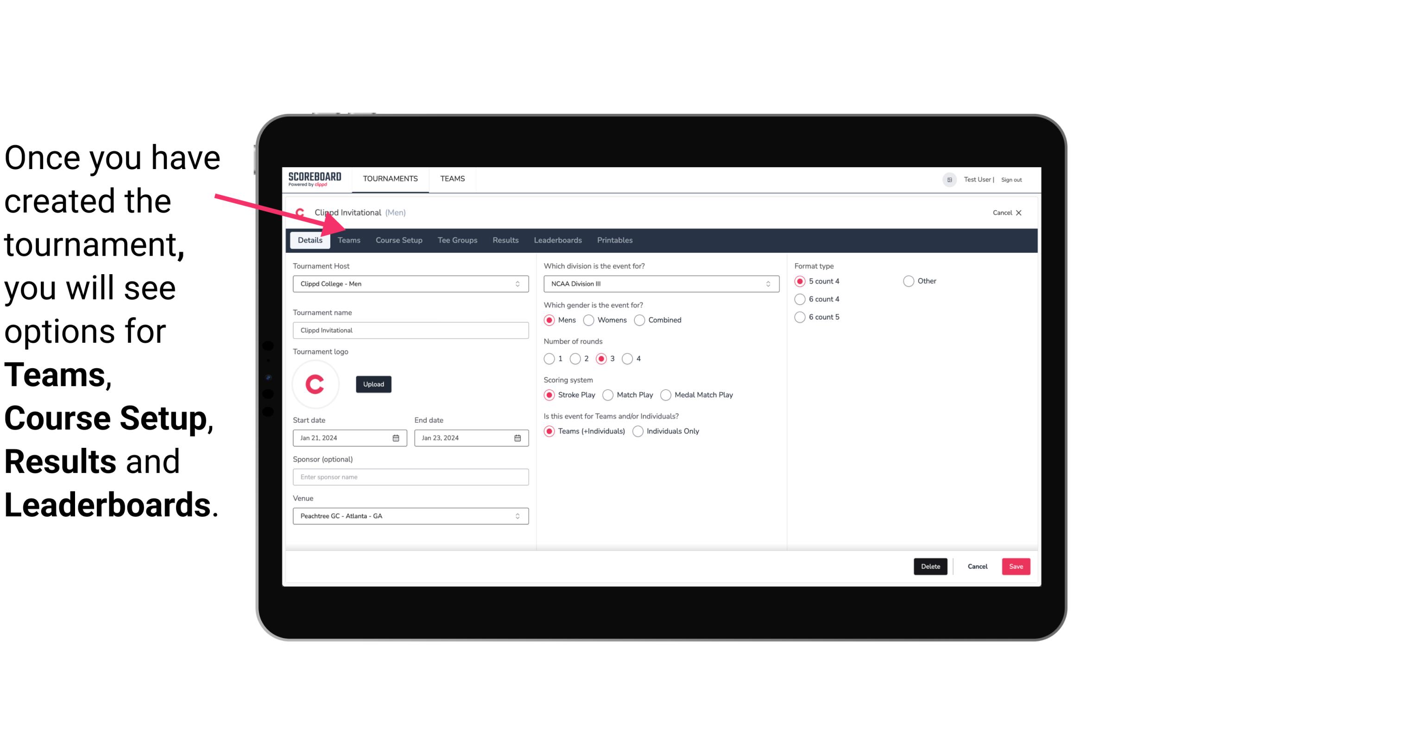Click the Scoreboard powered by Clippd logo icon
This screenshot has width=1402, height=754.
314,179
